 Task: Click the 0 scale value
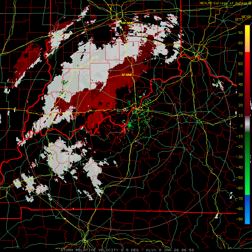pyautogui.click(x=242, y=126)
